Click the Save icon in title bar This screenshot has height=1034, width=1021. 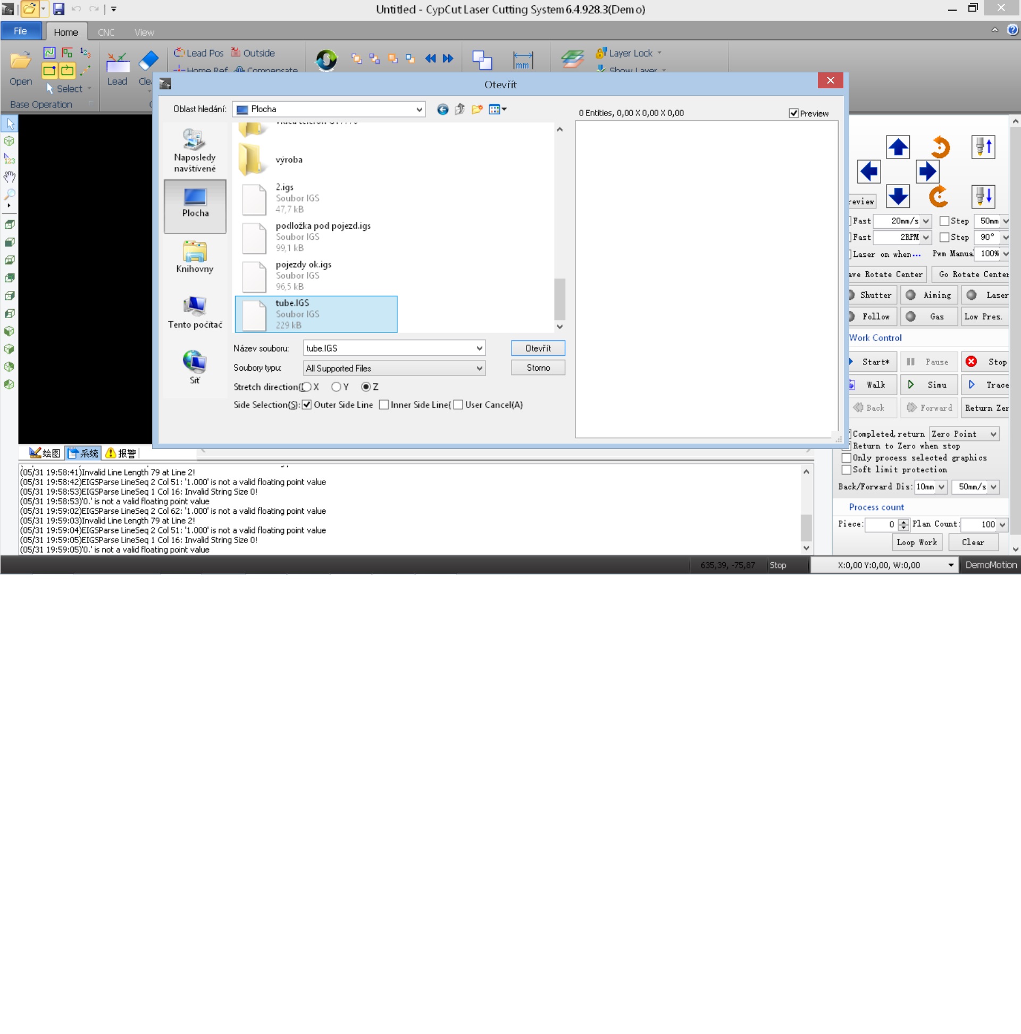(58, 9)
